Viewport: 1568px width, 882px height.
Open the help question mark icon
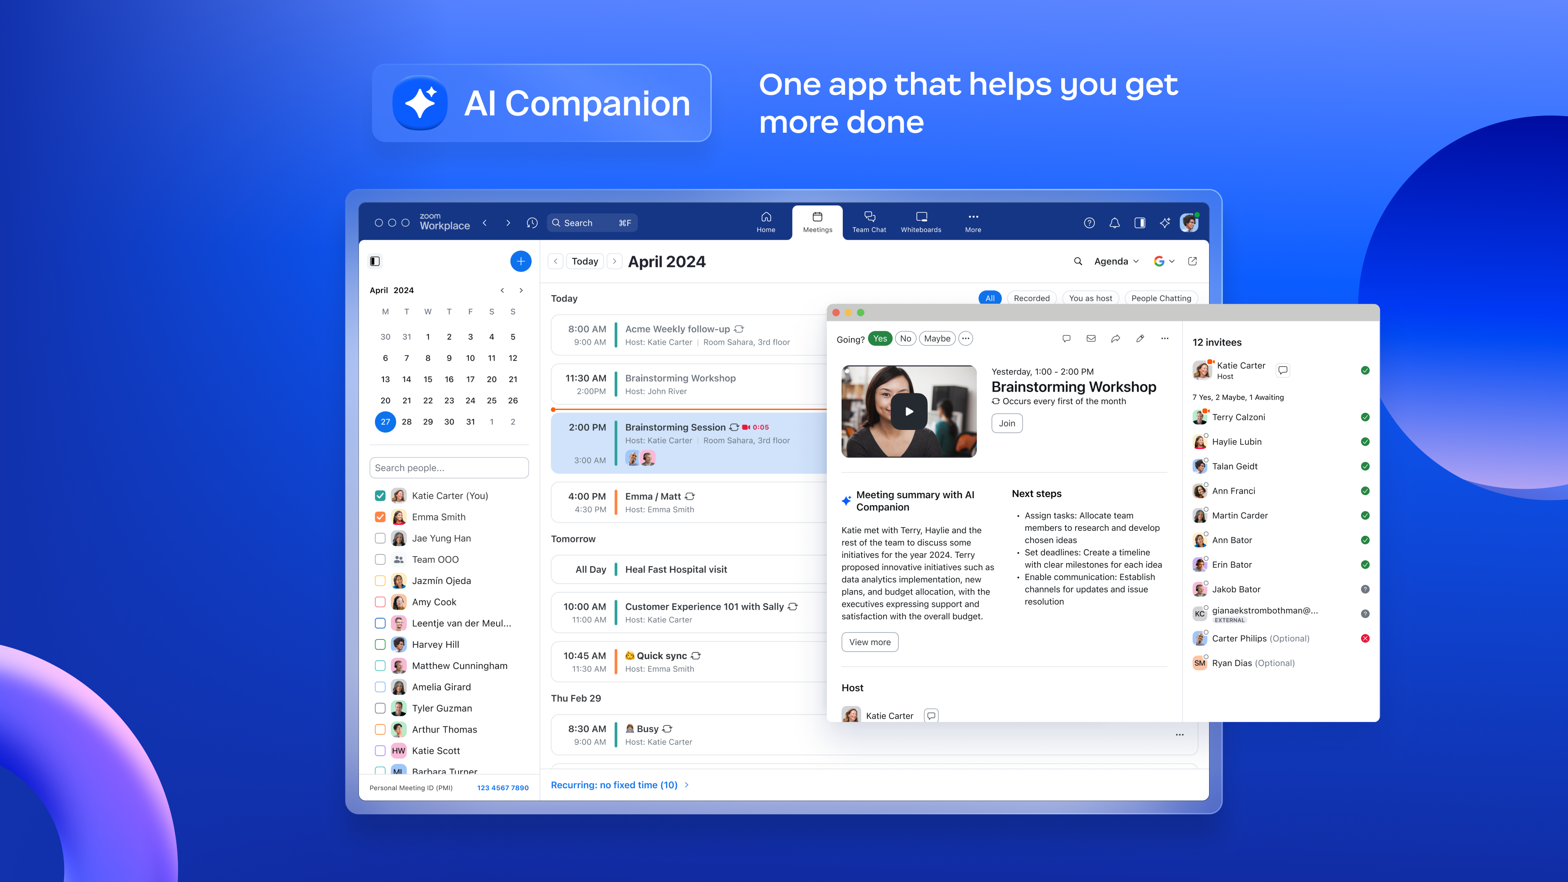click(x=1089, y=223)
